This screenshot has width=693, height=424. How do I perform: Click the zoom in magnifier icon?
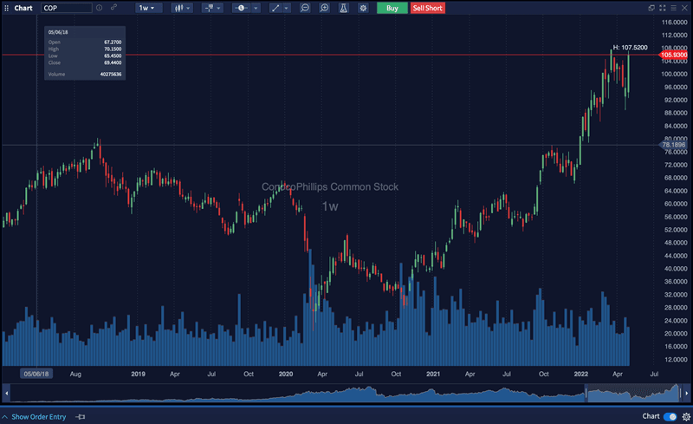click(x=324, y=8)
